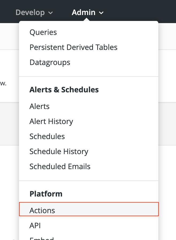This screenshot has height=240, width=176.
Task: Click the partially visible Embed entry
Action: (x=42, y=238)
